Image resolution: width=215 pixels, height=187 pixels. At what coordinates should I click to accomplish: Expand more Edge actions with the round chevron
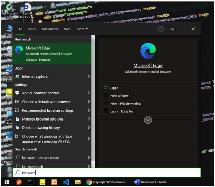pyautogui.click(x=148, y=120)
